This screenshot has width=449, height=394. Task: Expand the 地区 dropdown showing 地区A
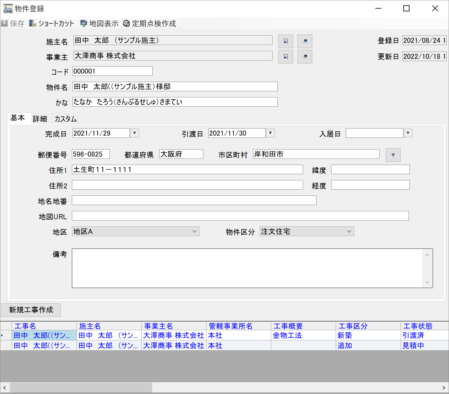[195, 231]
